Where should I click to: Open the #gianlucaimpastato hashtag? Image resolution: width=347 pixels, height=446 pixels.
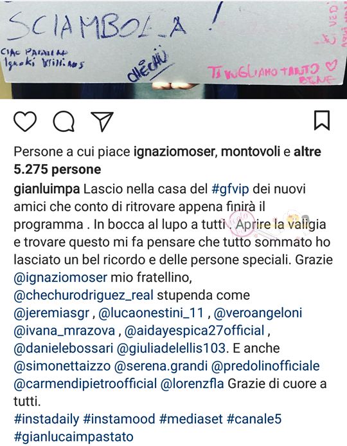point(73,436)
